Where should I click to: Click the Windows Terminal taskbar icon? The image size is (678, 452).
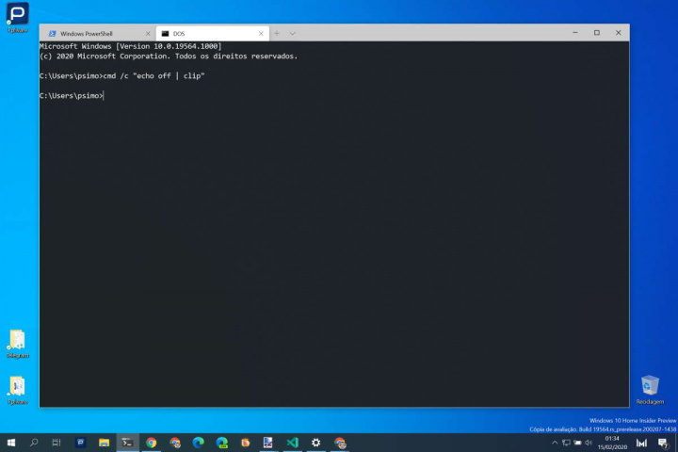pyautogui.click(x=127, y=443)
